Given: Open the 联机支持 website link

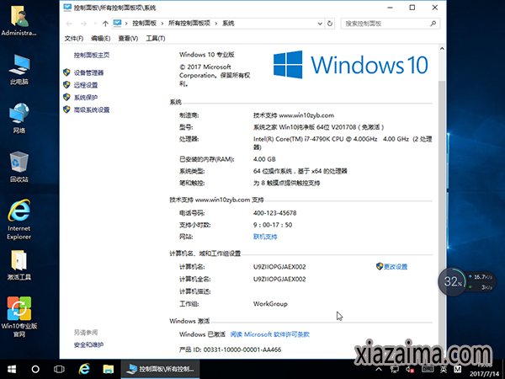Looking at the screenshot, I should point(265,237).
